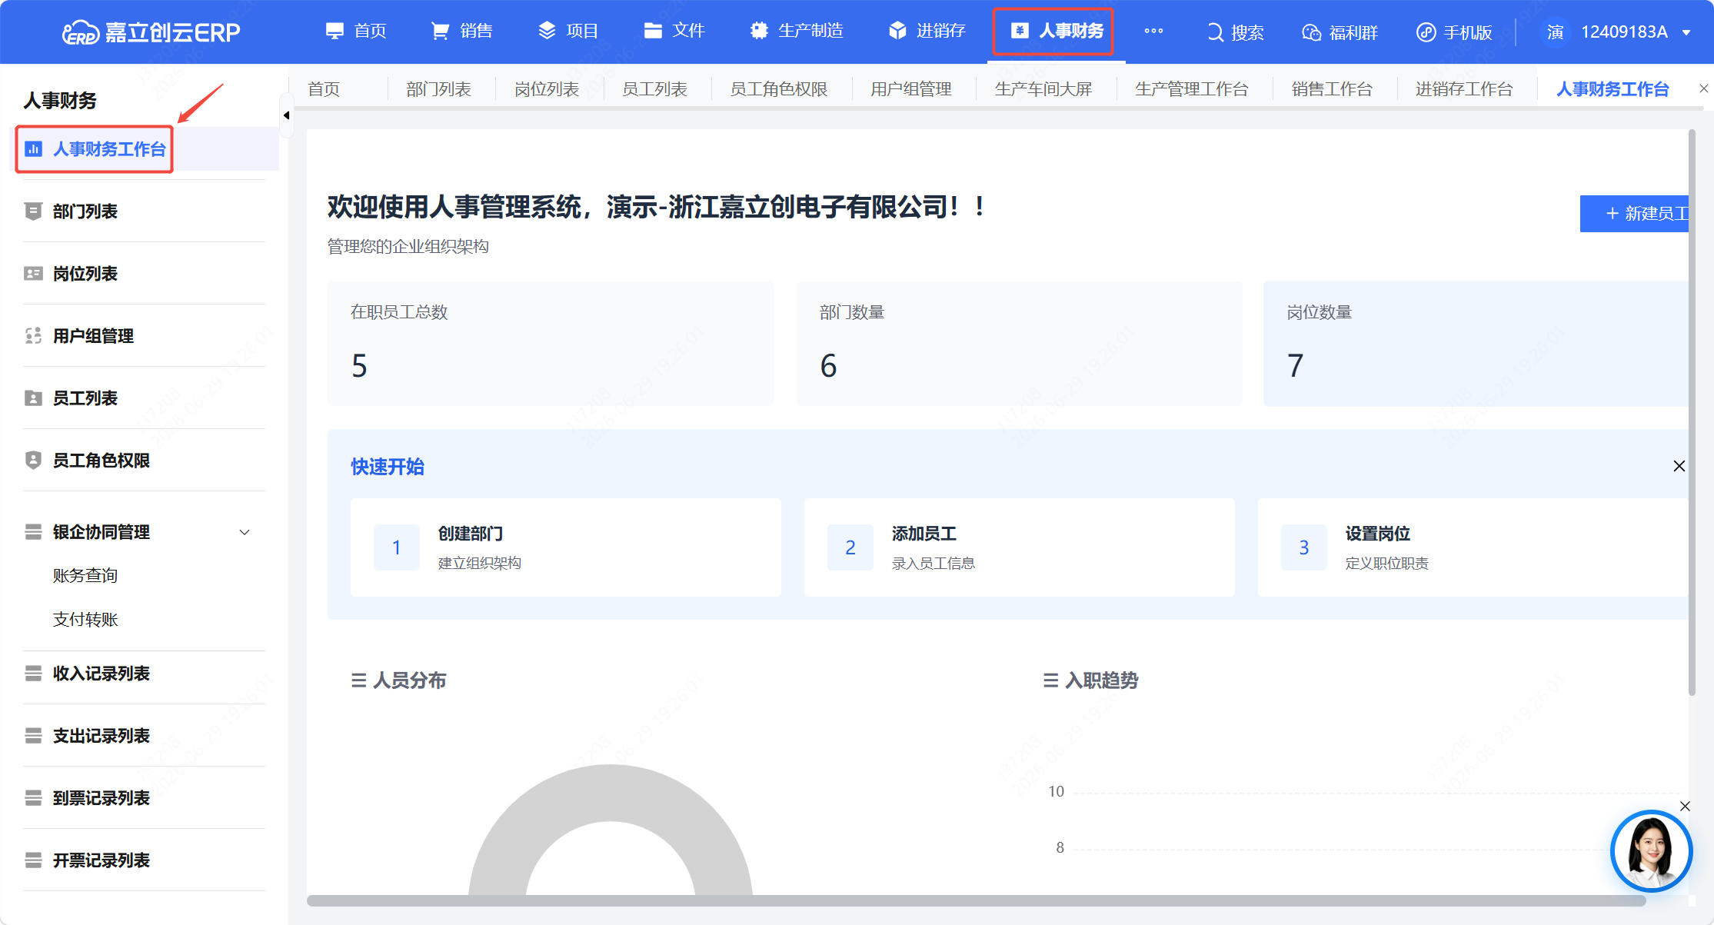Image resolution: width=1714 pixels, height=925 pixels.
Task: Click the 新建员工 button
Action: (1636, 213)
